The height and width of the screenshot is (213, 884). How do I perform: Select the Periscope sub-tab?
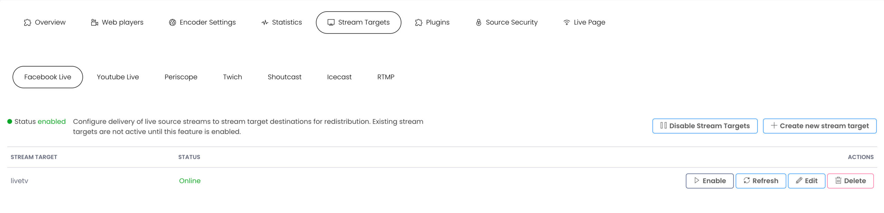click(x=181, y=77)
